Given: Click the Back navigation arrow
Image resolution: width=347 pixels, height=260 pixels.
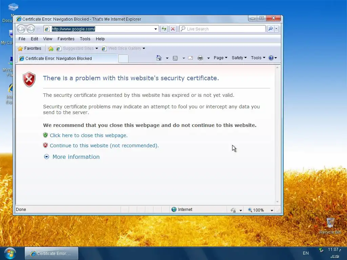Looking at the screenshot, I should [21, 29].
